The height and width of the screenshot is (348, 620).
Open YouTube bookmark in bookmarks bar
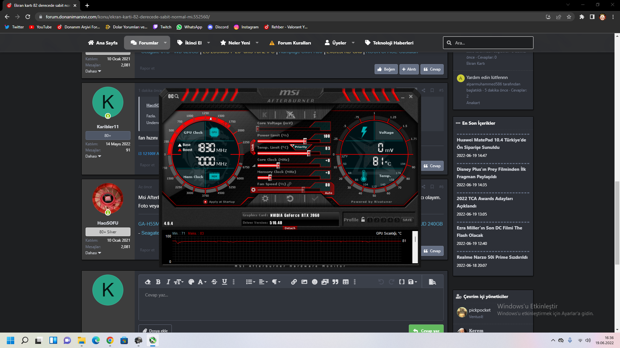40,27
